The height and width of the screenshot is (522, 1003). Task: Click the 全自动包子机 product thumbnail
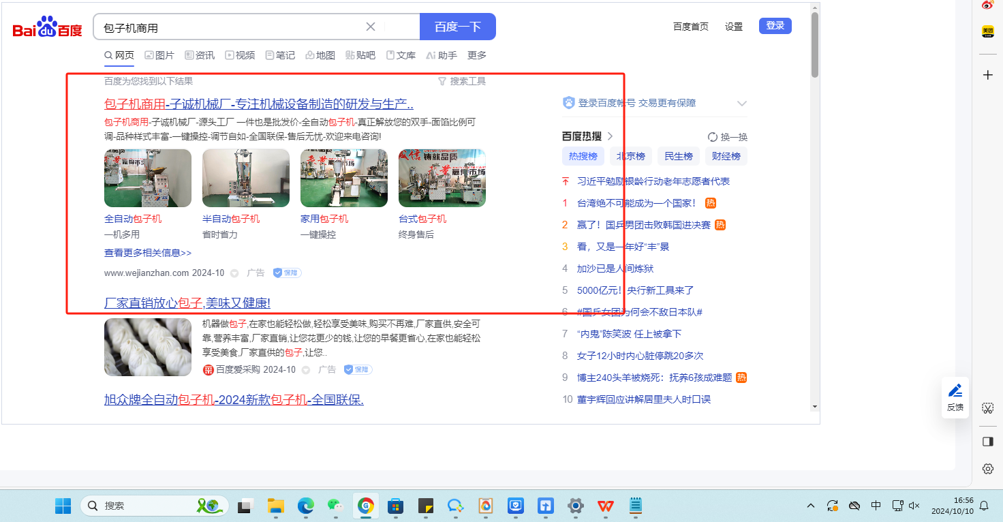coord(148,178)
